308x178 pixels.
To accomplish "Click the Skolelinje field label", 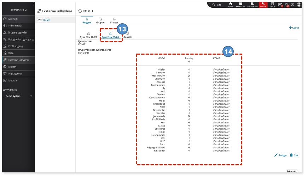I will coord(160,129).
